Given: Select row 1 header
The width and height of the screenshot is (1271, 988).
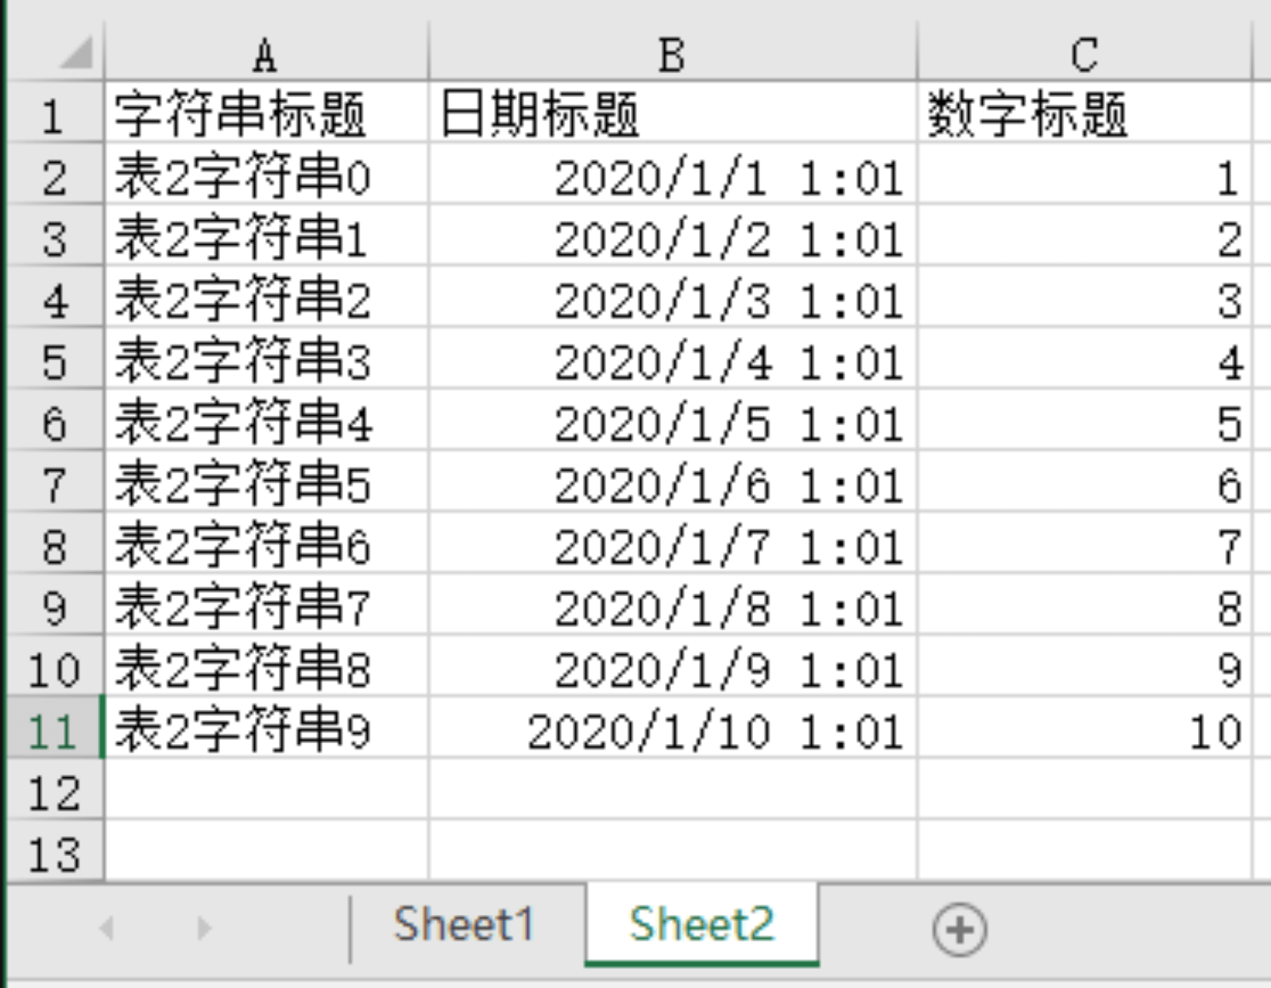Looking at the screenshot, I should (54, 115).
